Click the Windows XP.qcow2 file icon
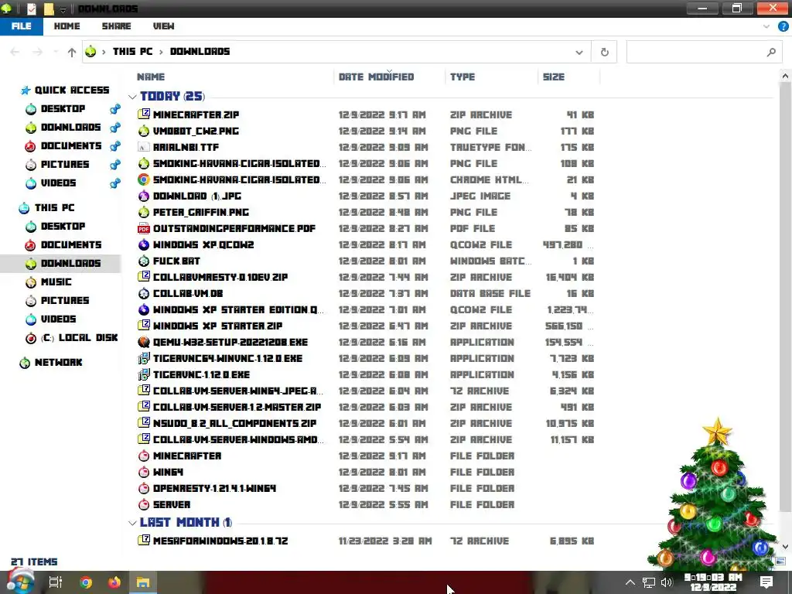The height and width of the screenshot is (594, 792). (x=144, y=244)
